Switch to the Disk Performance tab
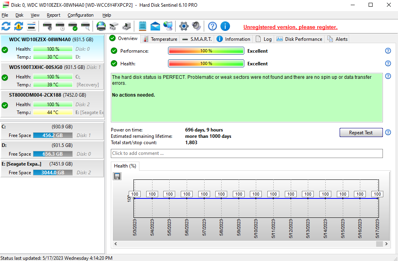Viewport: 398px width, 261px height. coord(299,39)
